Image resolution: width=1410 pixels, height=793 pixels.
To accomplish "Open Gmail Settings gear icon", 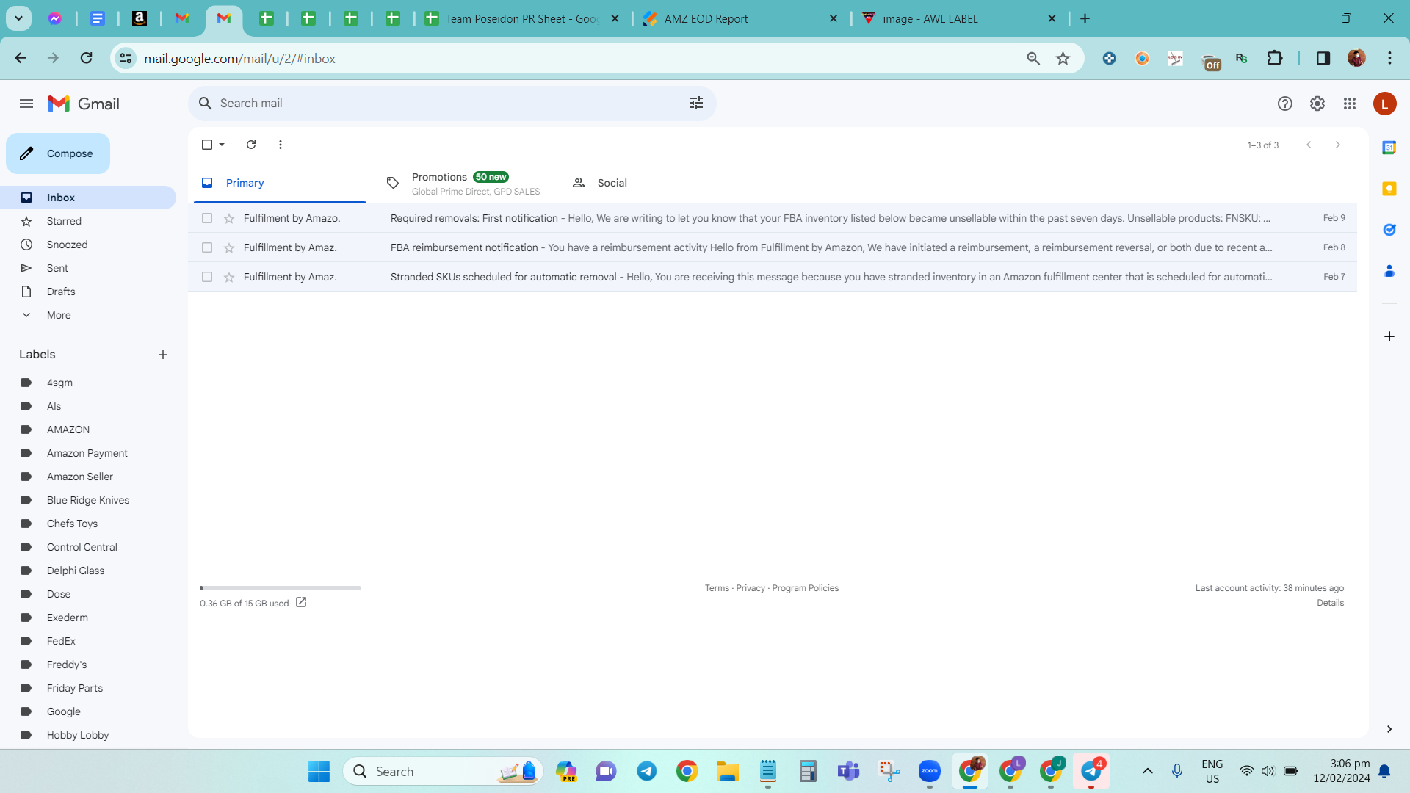I will tap(1317, 104).
